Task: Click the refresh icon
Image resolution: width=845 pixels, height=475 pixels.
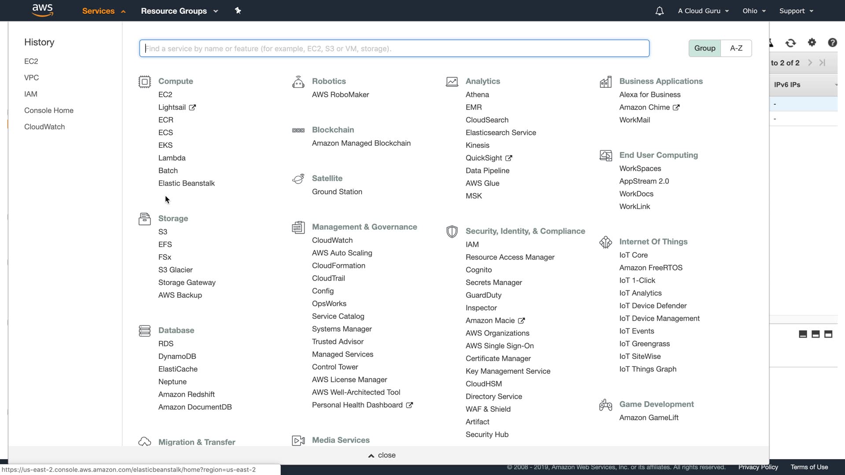Action: [x=791, y=43]
